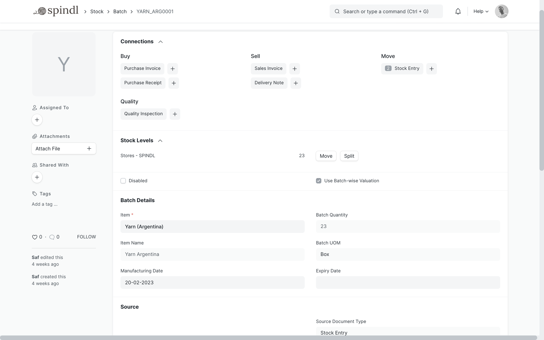Add someone under Assigned To

pyautogui.click(x=37, y=120)
